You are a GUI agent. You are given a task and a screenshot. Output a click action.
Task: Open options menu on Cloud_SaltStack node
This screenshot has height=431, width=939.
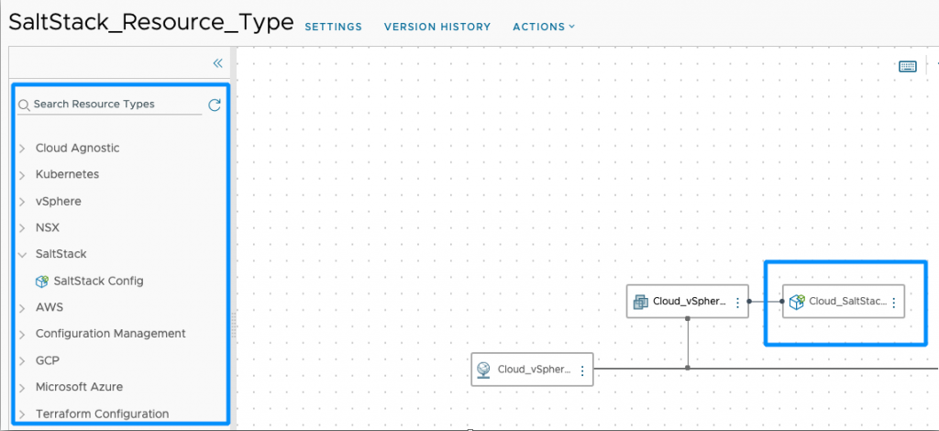[893, 303]
